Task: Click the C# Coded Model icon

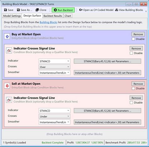Action: 81,10
